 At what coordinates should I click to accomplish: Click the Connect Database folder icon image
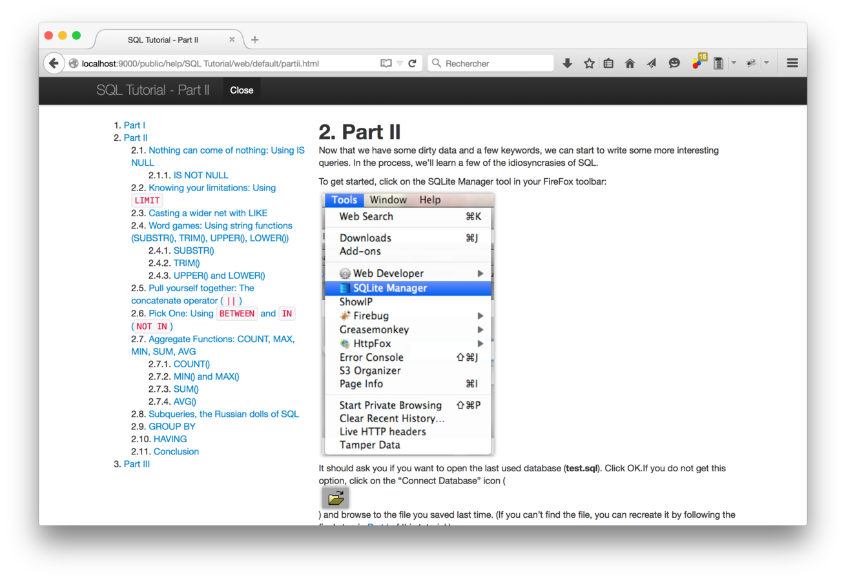tap(335, 498)
